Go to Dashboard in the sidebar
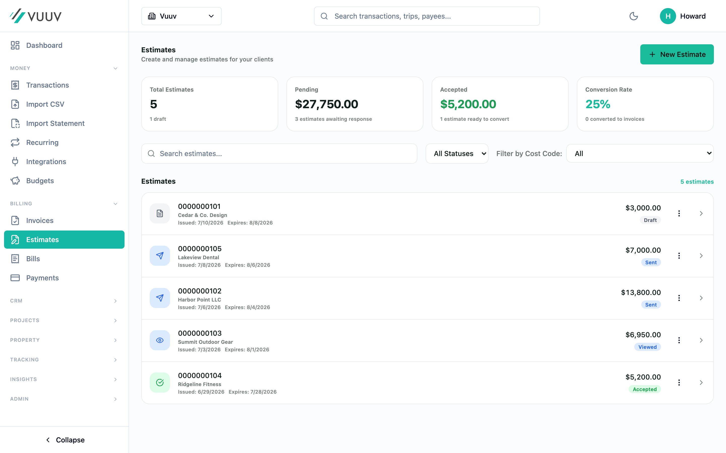Viewport: 726px width, 453px height. point(64,45)
